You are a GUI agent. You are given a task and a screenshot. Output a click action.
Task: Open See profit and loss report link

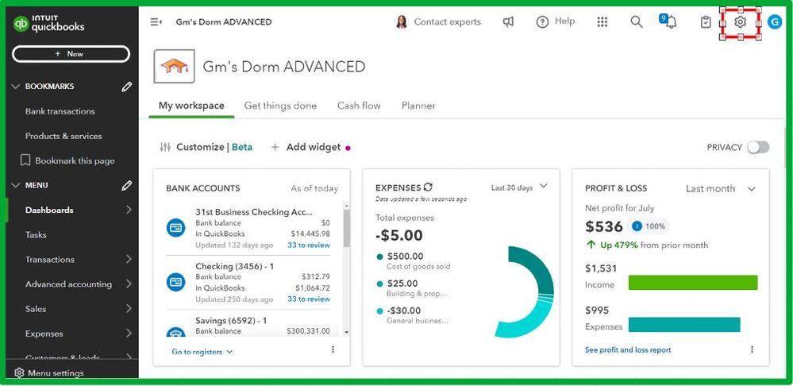point(628,349)
